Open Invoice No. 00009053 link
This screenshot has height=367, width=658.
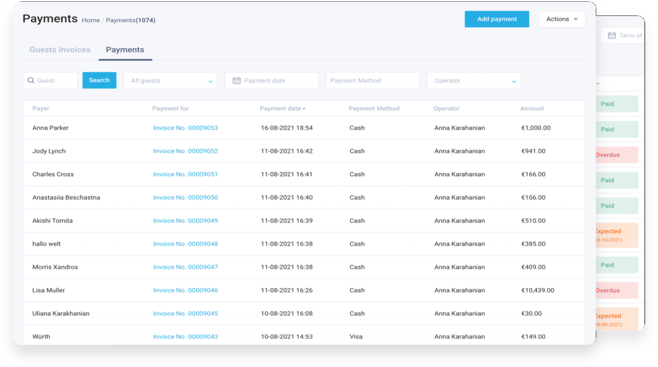(185, 128)
